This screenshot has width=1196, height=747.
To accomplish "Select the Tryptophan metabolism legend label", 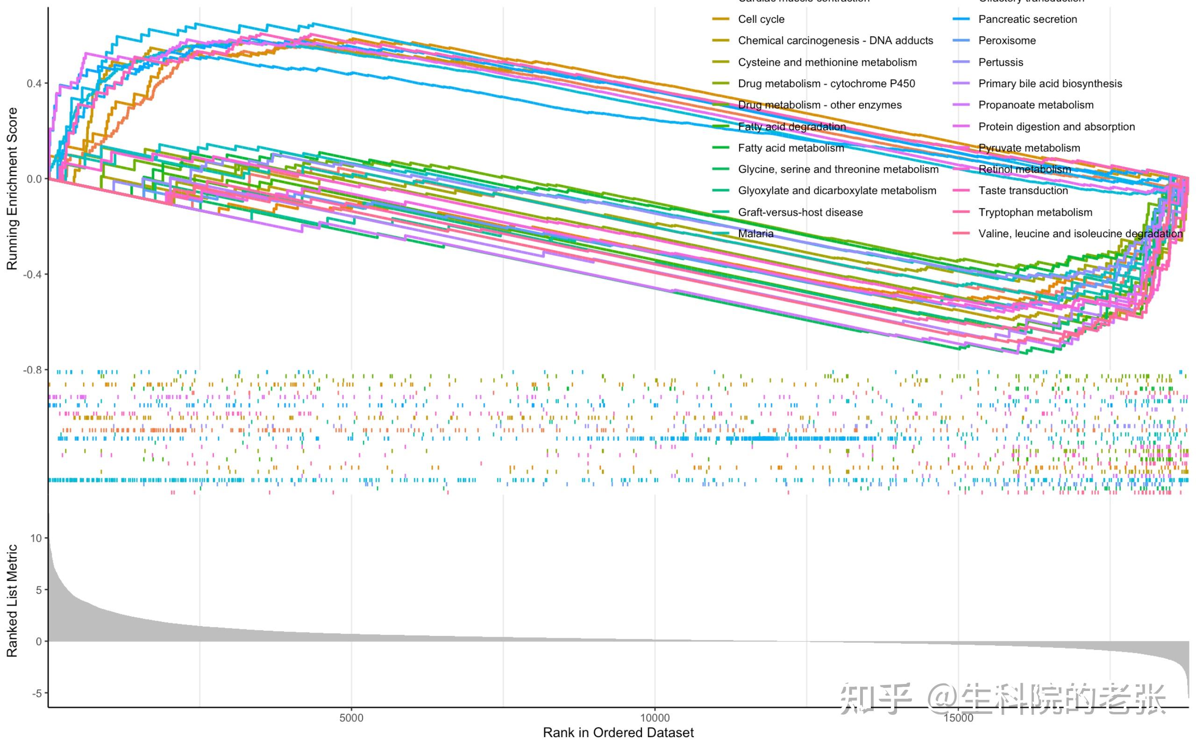I will 1035,212.
